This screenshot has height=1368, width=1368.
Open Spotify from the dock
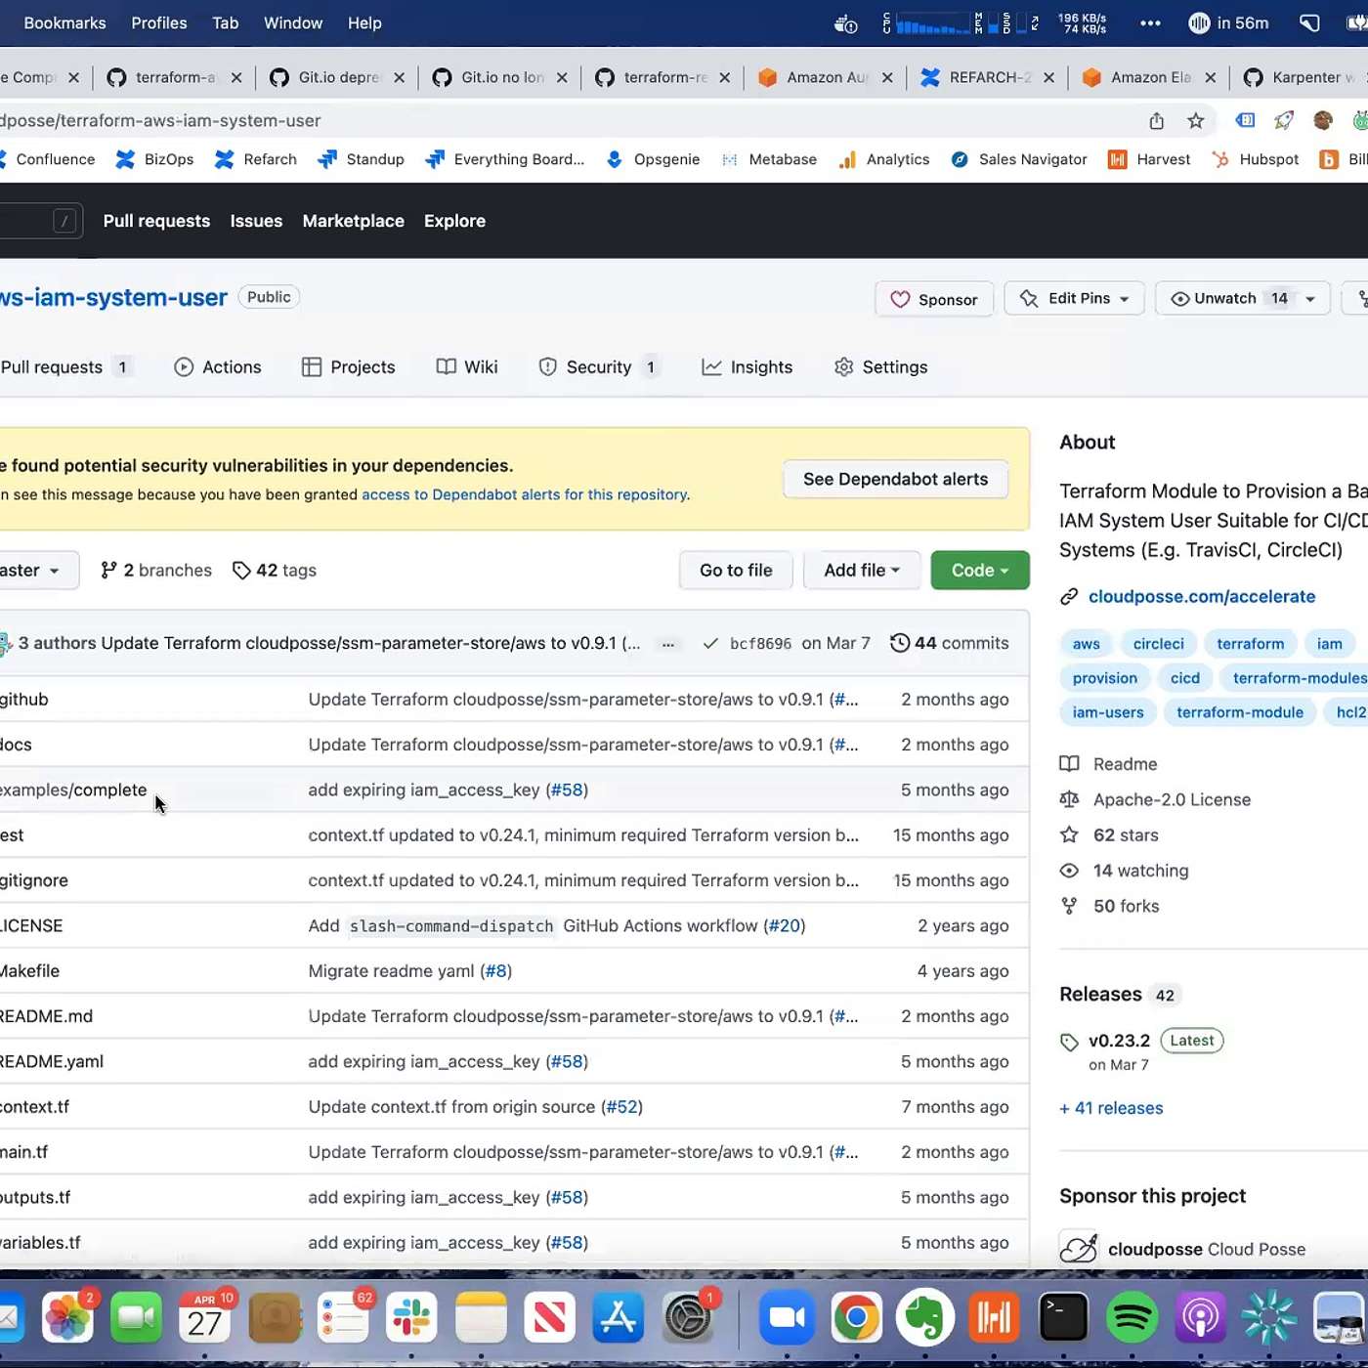pyautogui.click(x=1131, y=1318)
